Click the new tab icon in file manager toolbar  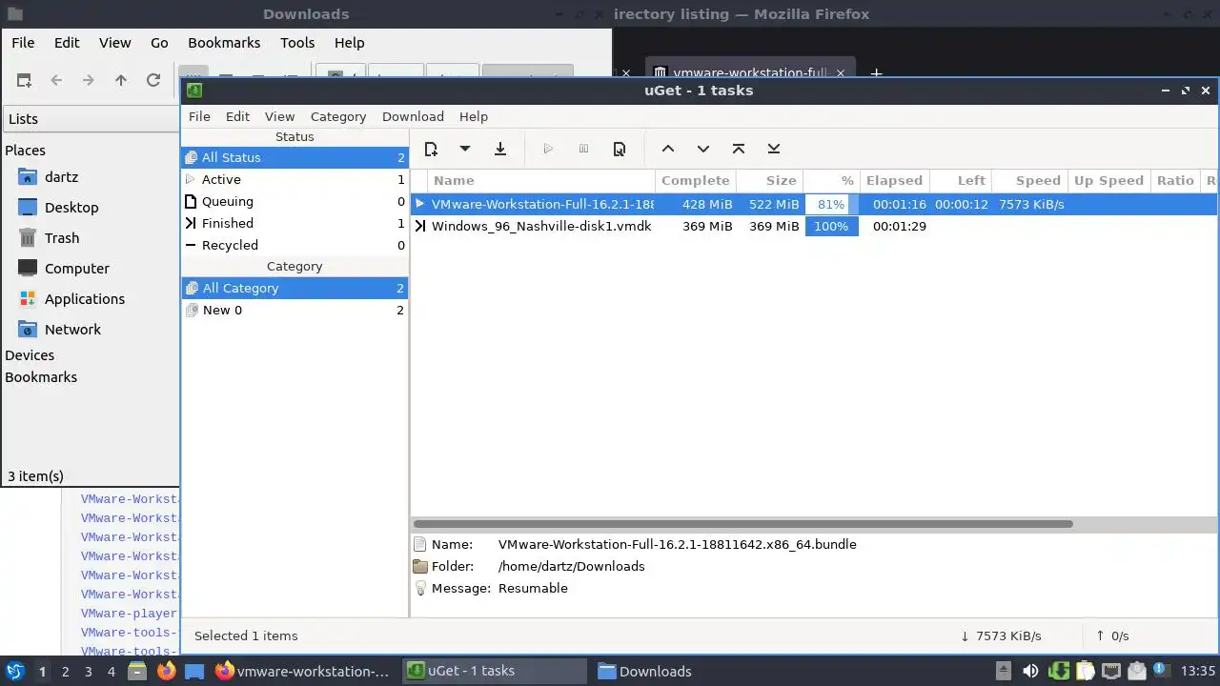(x=24, y=80)
